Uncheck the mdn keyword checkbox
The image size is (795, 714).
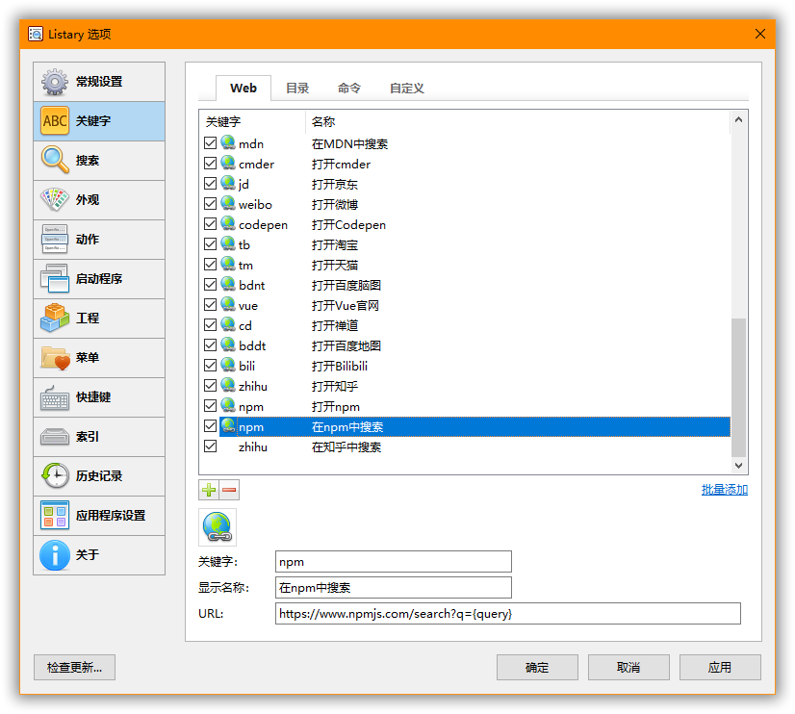click(x=211, y=143)
